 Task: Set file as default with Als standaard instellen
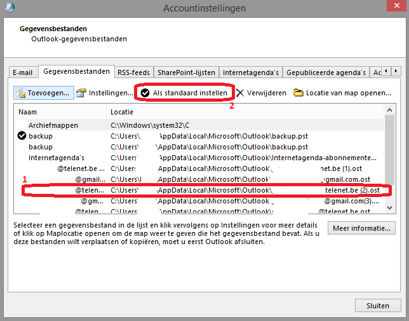[184, 93]
